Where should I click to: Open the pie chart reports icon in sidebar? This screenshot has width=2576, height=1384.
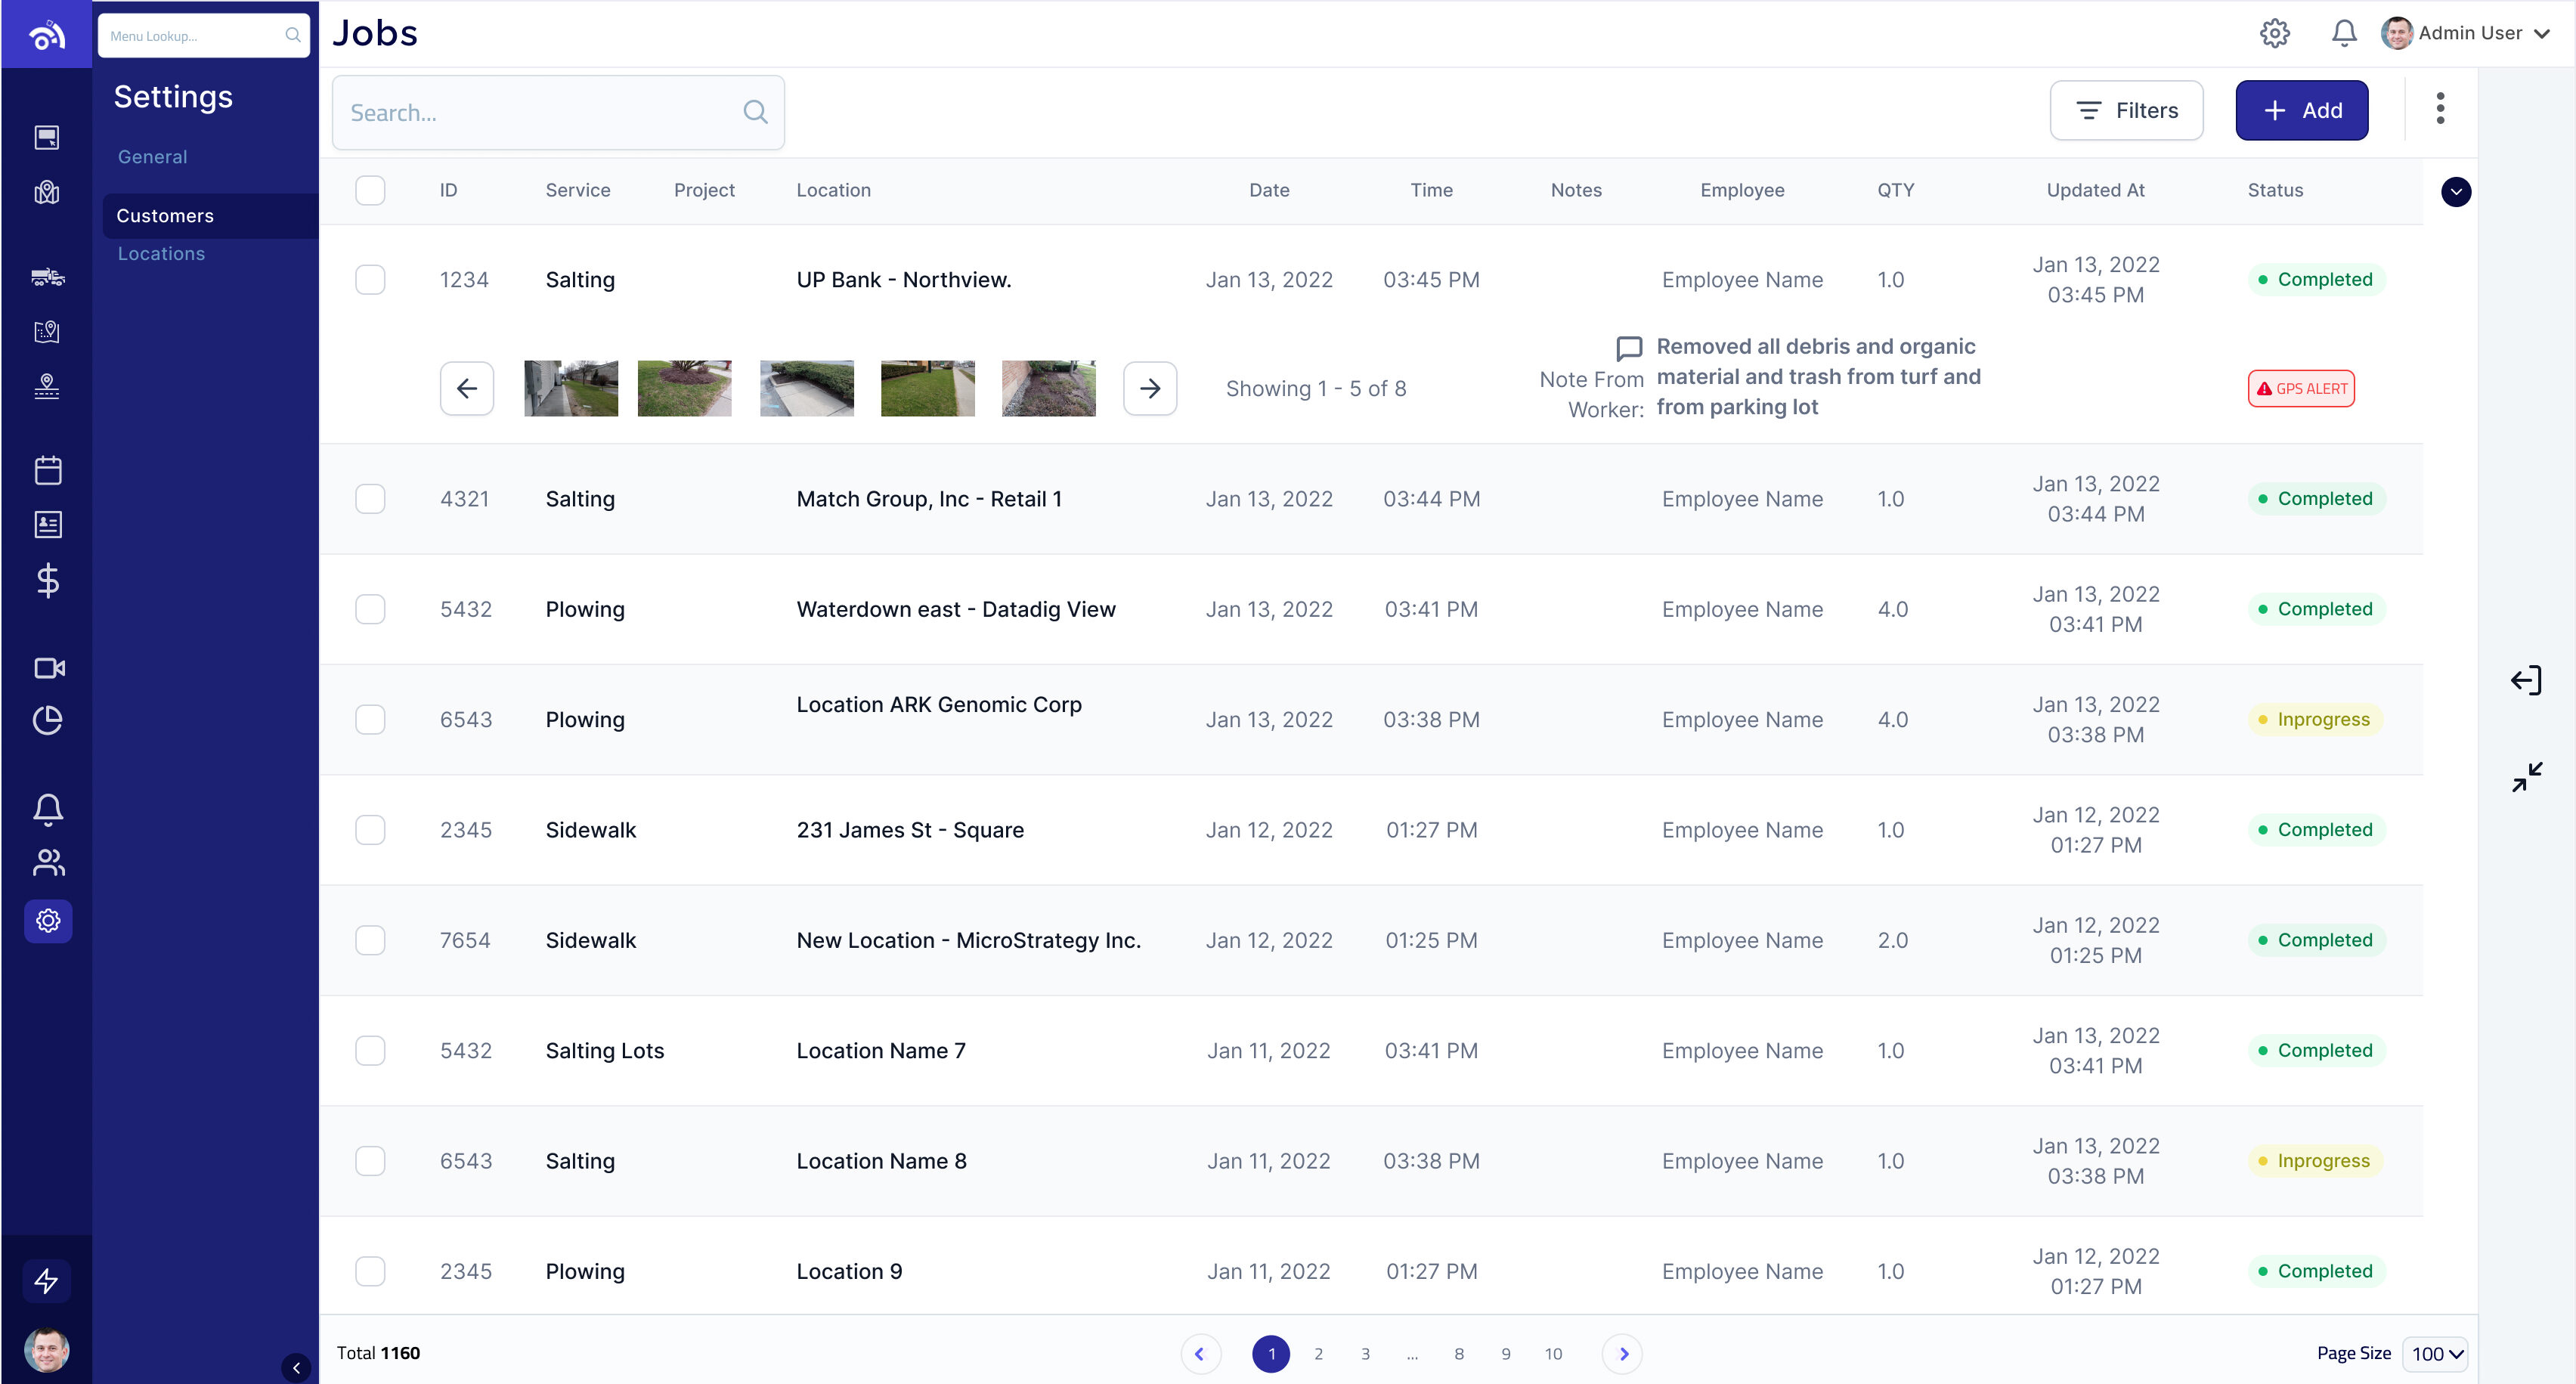pos(48,720)
